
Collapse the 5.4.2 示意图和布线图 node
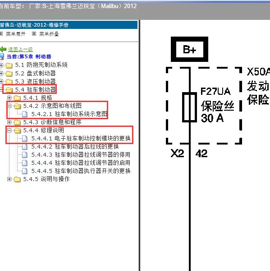click(9, 106)
